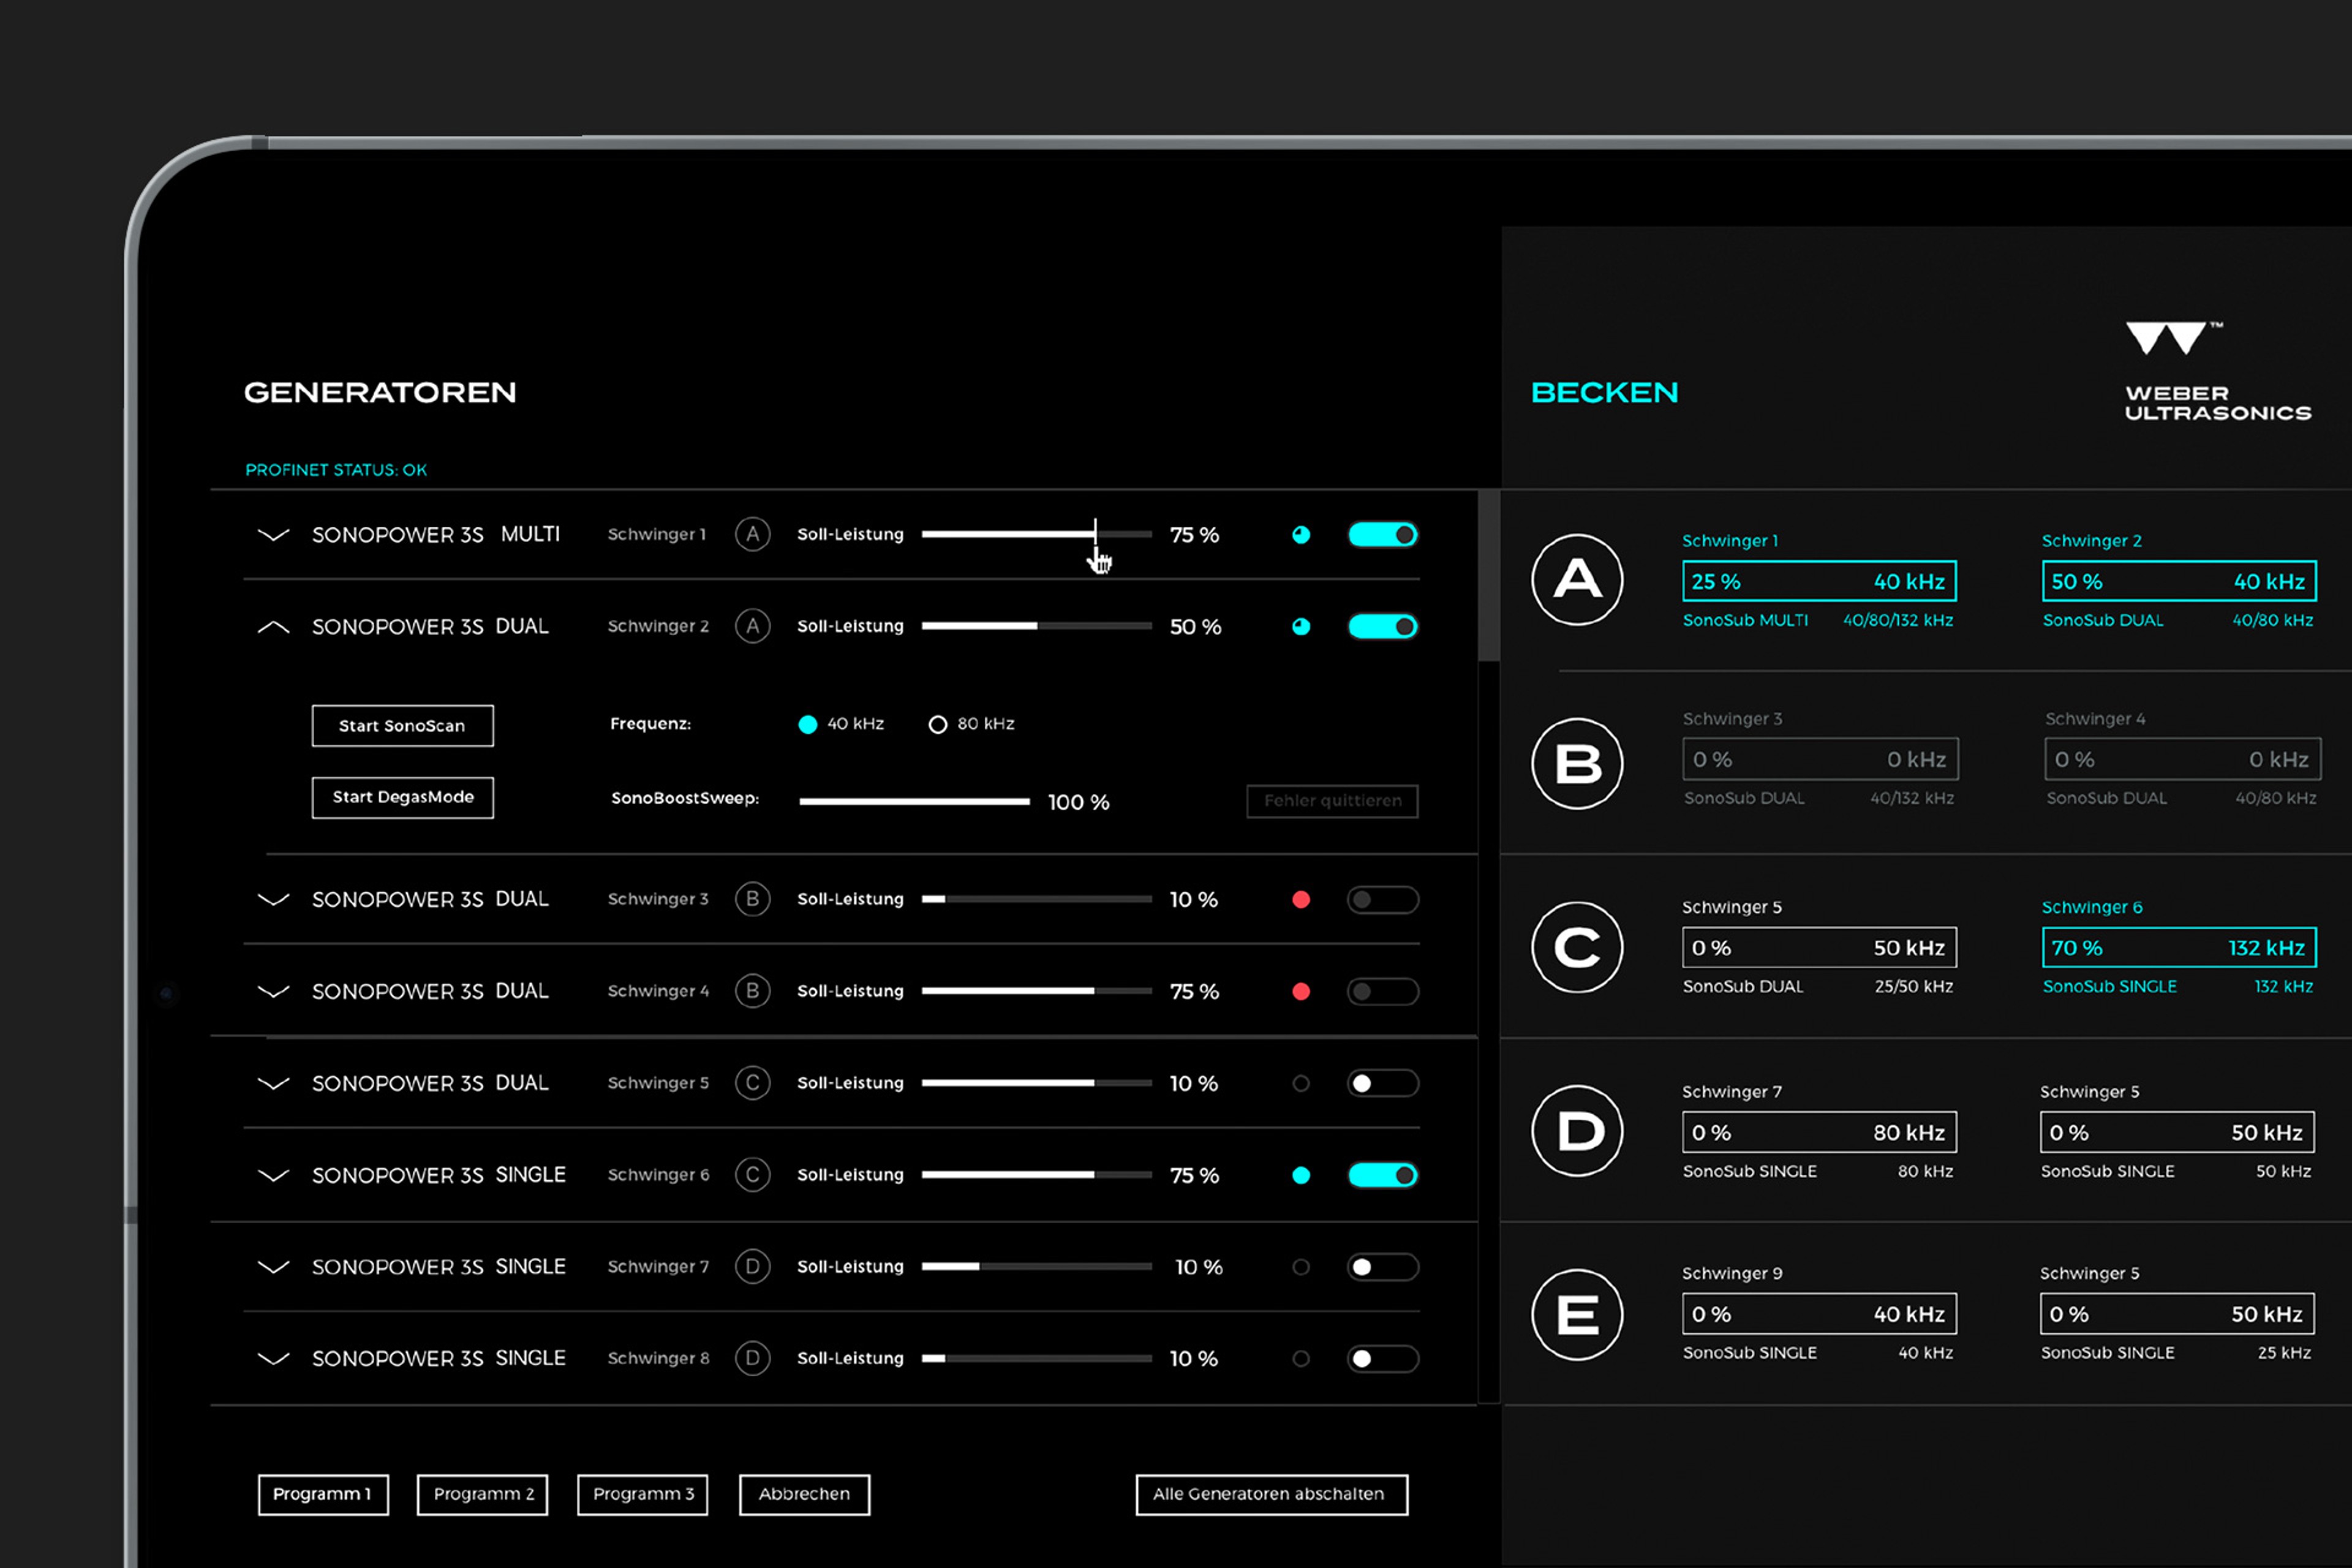The height and width of the screenshot is (1568, 2352).
Task: Collapse the expanded Schwinger 2 DUAL row
Action: coord(273,627)
